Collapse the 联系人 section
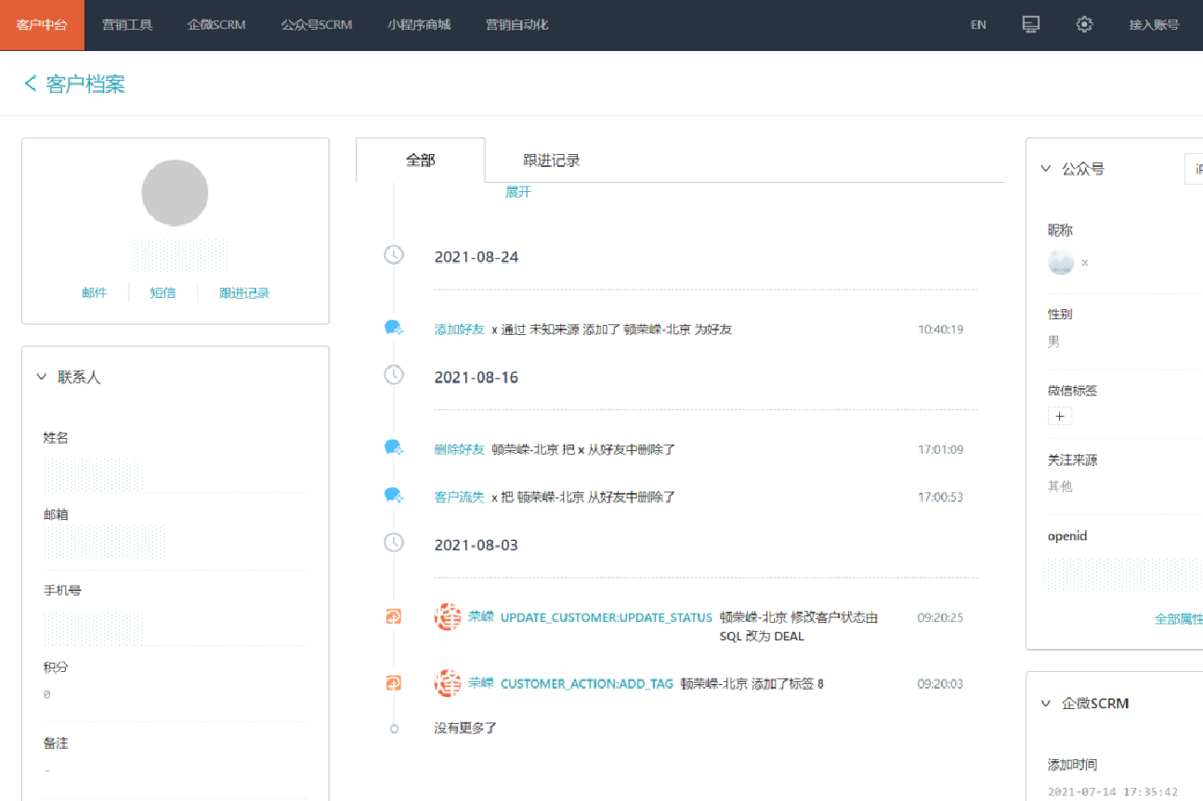The image size is (1203, 801). point(41,377)
